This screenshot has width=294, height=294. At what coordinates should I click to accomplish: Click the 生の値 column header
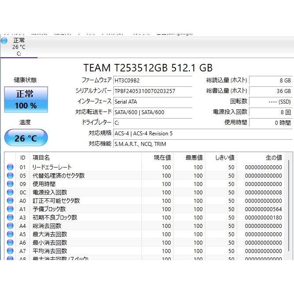pos(261,157)
